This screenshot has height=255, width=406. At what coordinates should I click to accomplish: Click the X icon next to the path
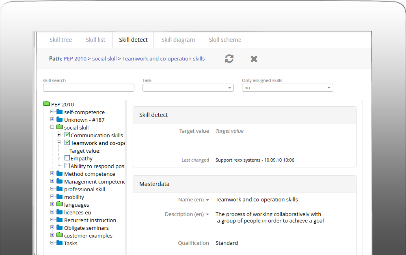[x=254, y=59]
